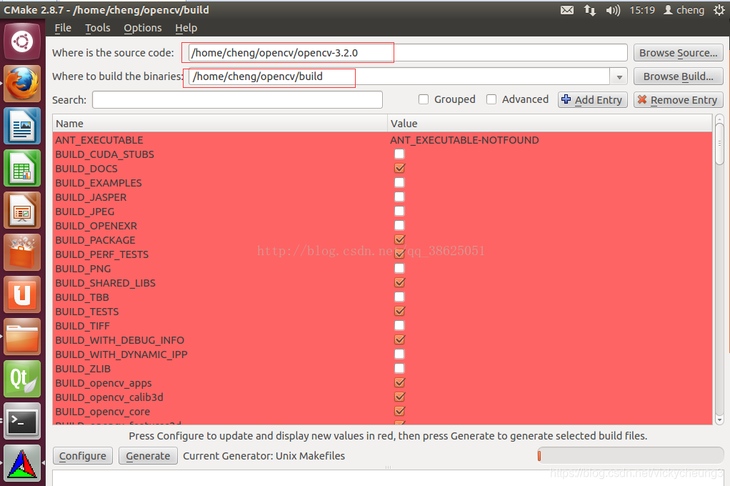The image size is (730, 486).
Task: Enable the BUILD_JPEG checkbox
Action: (399, 211)
